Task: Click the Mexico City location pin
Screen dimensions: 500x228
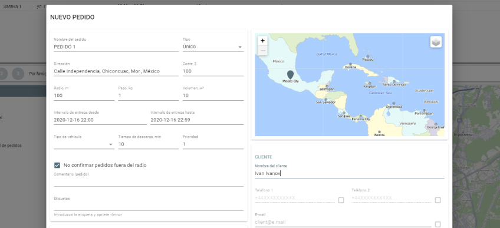Action: (x=290, y=75)
